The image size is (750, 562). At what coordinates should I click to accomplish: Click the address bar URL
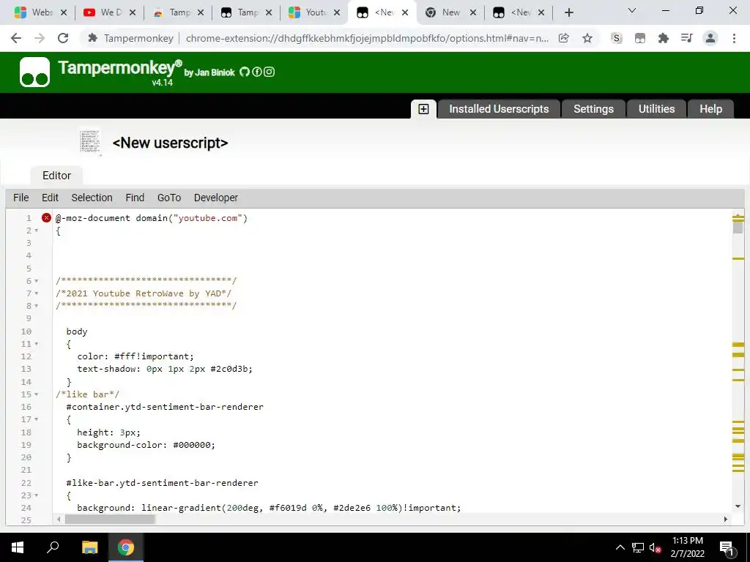[x=367, y=38]
